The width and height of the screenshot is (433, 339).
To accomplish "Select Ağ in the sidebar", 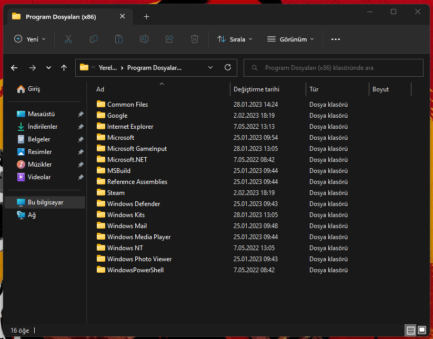I will (45, 215).
